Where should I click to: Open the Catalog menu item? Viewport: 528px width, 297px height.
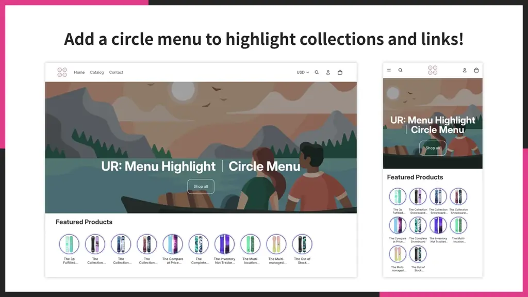pyautogui.click(x=97, y=72)
